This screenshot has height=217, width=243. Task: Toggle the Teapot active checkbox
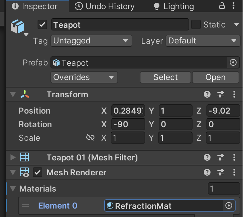[43, 25]
